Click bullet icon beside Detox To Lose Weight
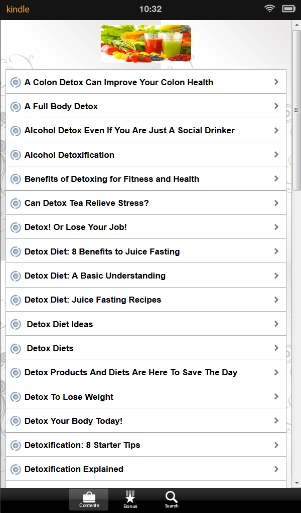The height and width of the screenshot is (513, 301). (x=16, y=397)
